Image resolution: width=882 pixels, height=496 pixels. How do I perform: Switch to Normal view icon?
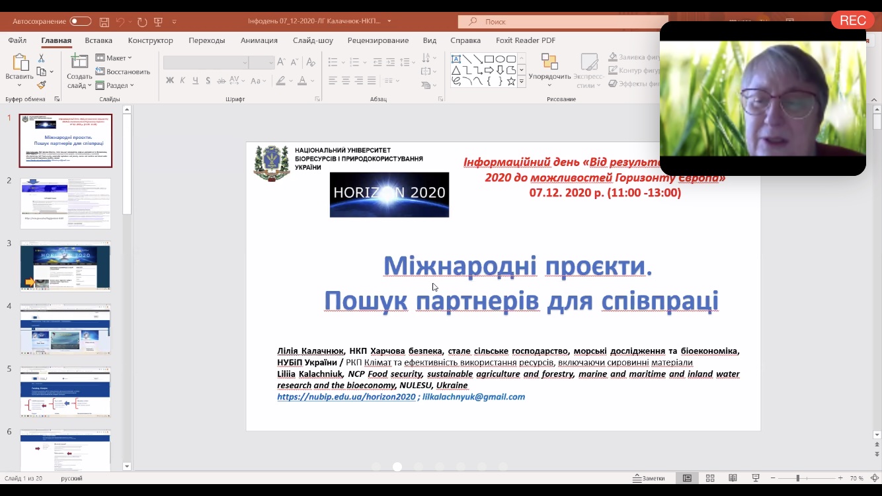[x=688, y=478]
